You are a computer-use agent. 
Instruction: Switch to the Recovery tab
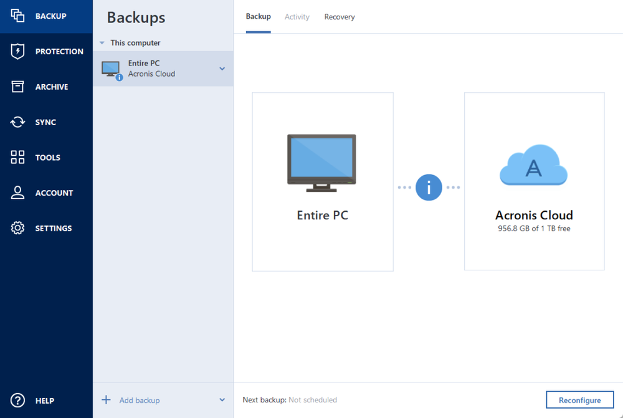coord(340,17)
